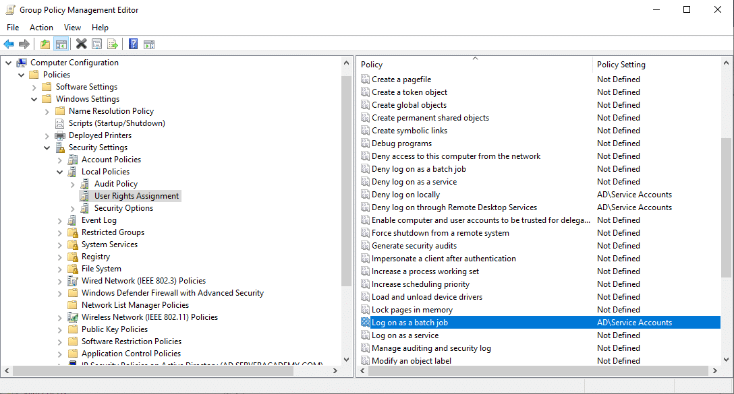
Task: Open the View menu
Action: pyautogui.click(x=72, y=28)
